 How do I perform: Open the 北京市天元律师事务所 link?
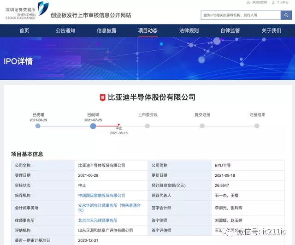point(98,221)
